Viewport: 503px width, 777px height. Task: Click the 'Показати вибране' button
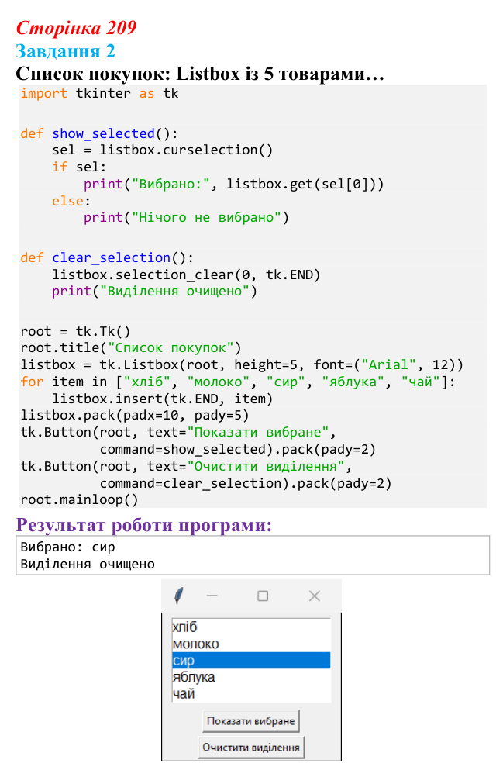[x=250, y=721]
